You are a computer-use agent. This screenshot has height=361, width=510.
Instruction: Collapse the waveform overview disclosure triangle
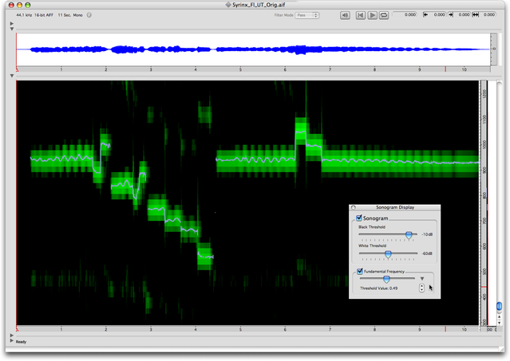[x=11, y=29]
